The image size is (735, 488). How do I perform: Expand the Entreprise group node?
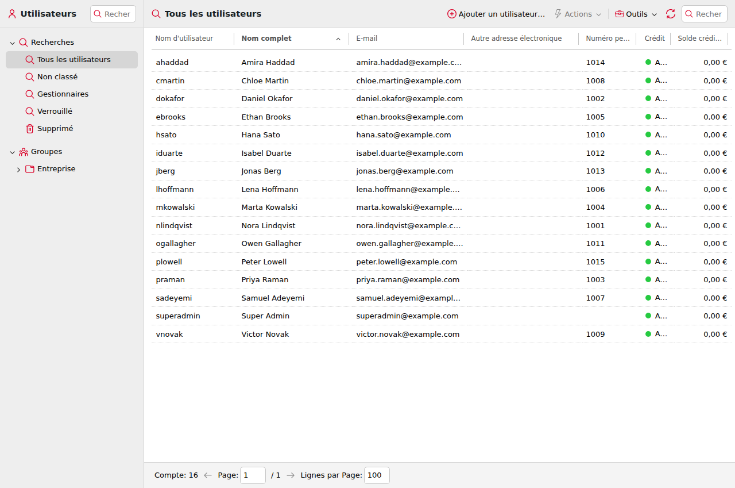click(x=19, y=170)
